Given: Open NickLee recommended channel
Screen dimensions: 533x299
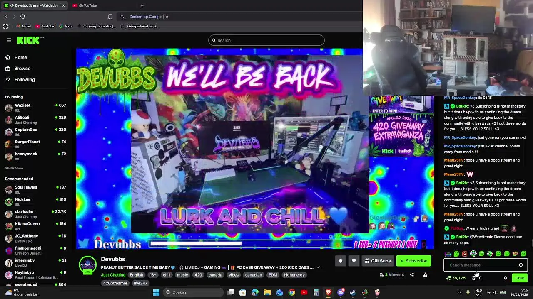Looking at the screenshot, I should (36, 201).
